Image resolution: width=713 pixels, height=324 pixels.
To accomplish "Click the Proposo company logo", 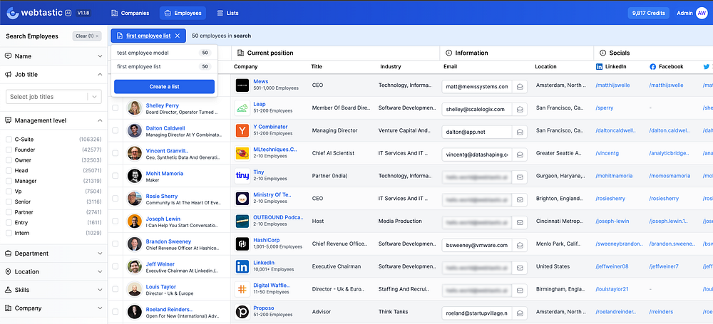I will coord(242,312).
